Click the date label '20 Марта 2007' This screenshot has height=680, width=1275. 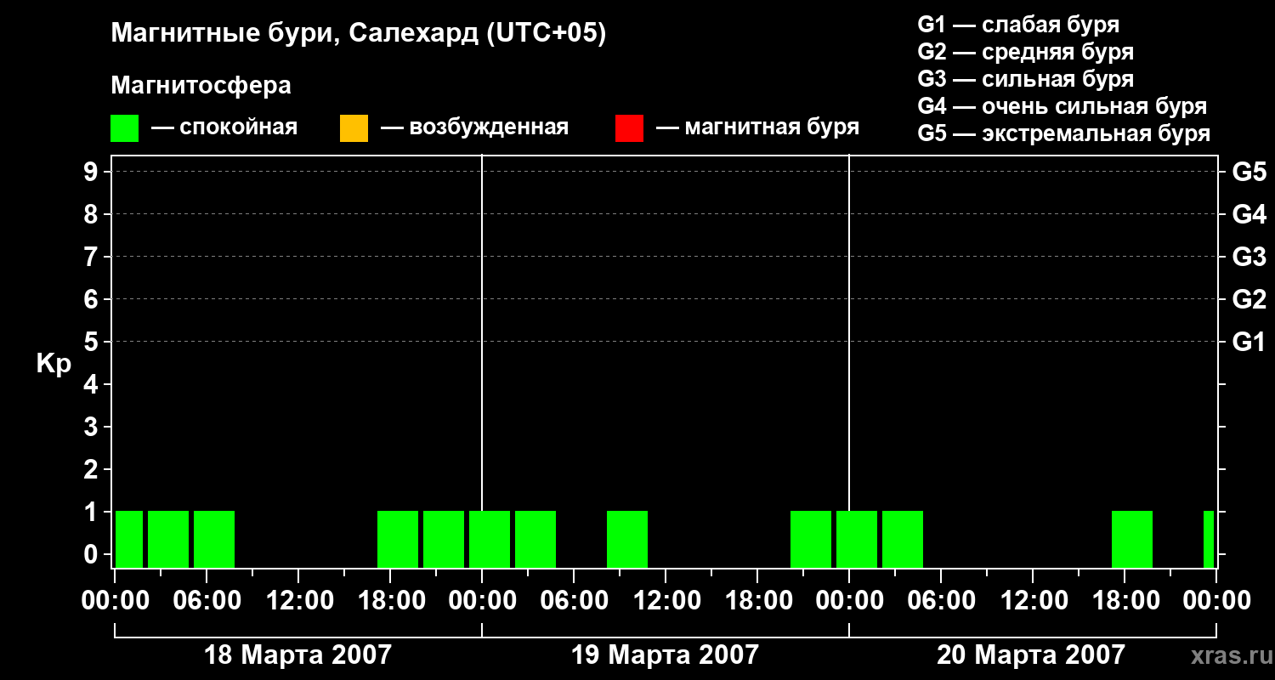tap(1031, 655)
